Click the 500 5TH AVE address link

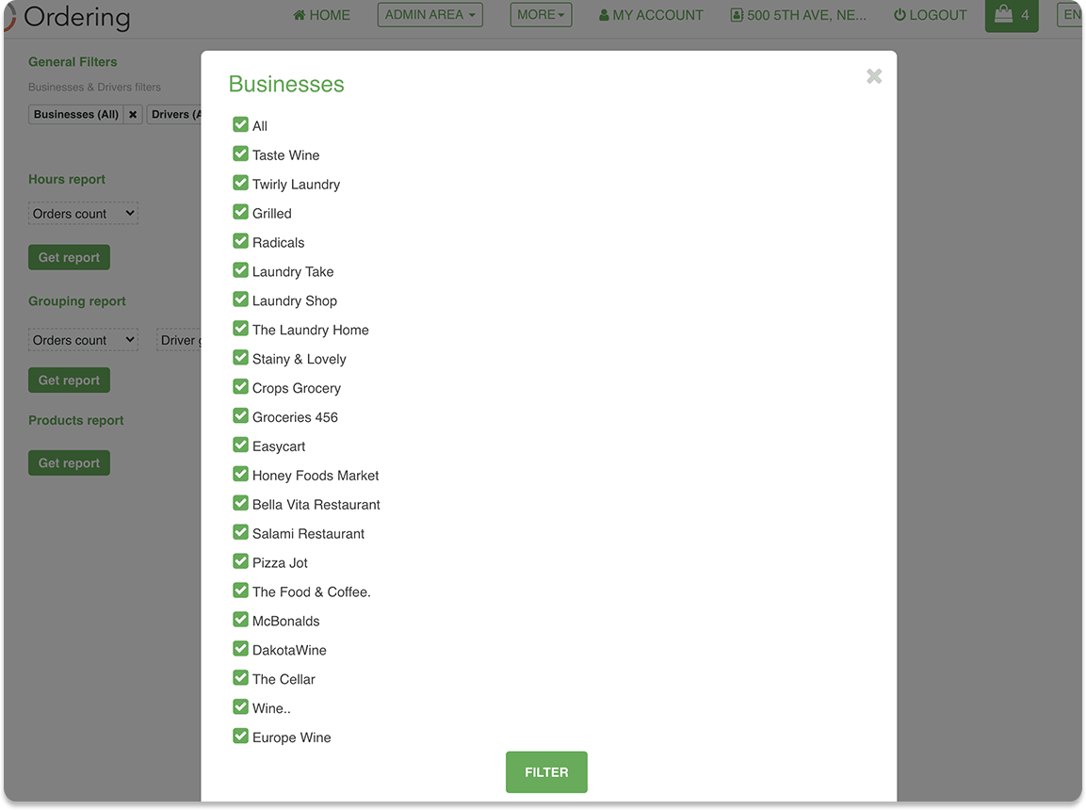coord(799,15)
